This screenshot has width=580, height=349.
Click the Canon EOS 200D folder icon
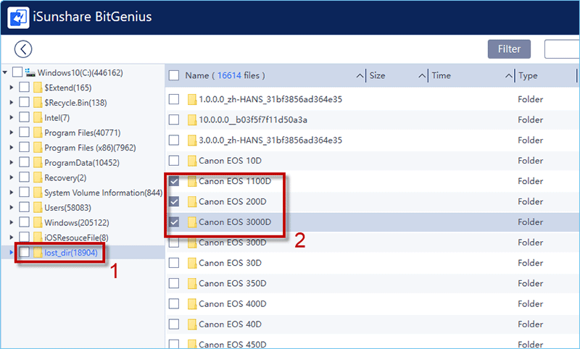(192, 201)
